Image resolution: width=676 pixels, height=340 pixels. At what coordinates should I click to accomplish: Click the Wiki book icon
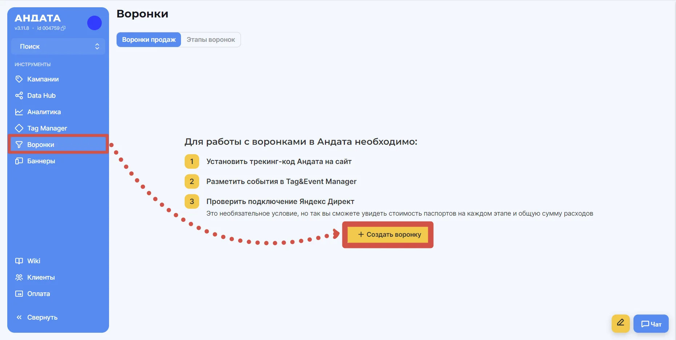pyautogui.click(x=19, y=261)
